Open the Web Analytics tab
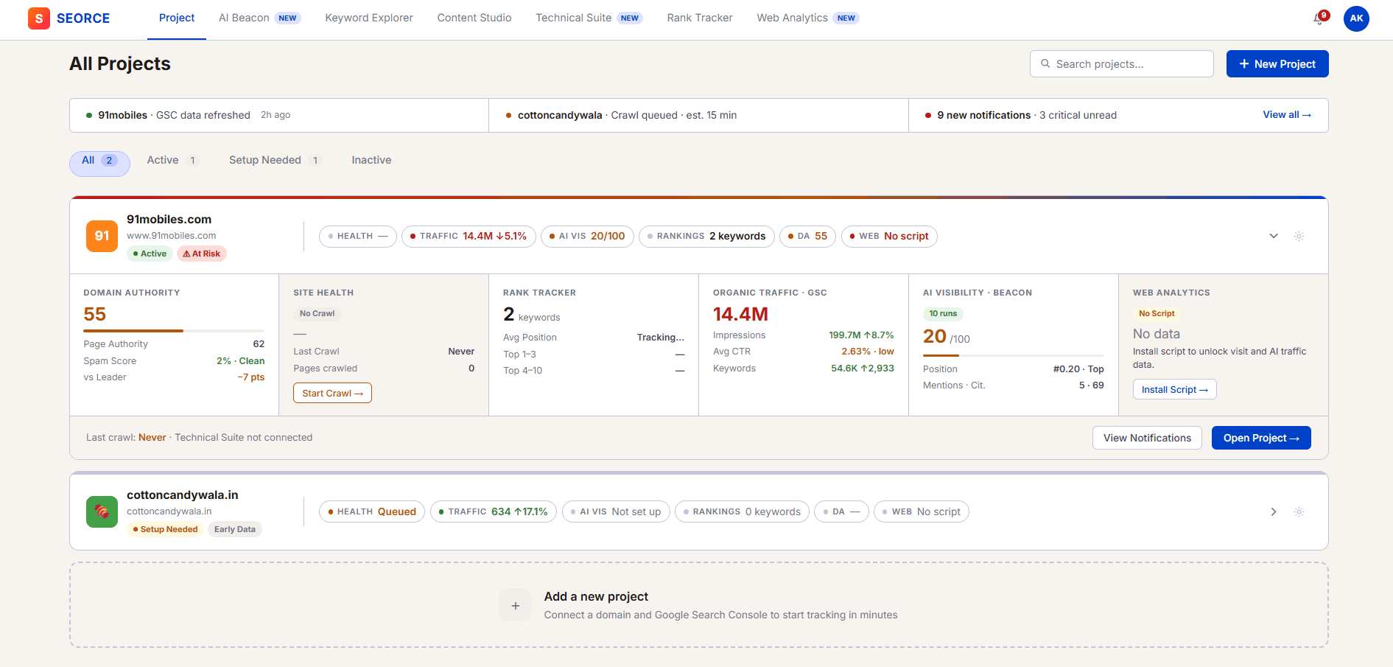 (x=807, y=18)
